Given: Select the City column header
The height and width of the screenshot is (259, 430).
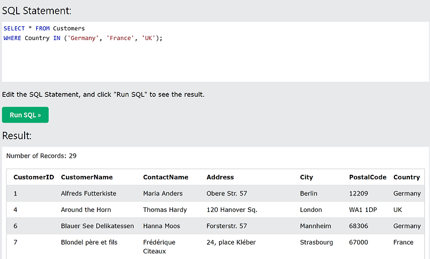Looking at the screenshot, I should 306,177.
